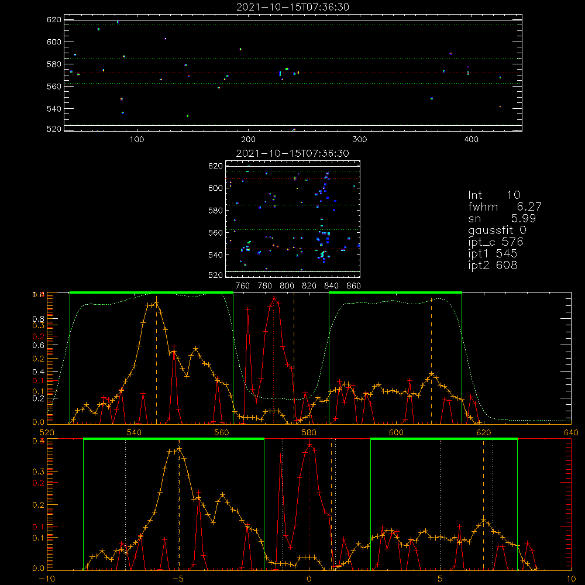This screenshot has width=585, height=585.
Task: Click the 'sn 5.99' text
Action: 502,218
